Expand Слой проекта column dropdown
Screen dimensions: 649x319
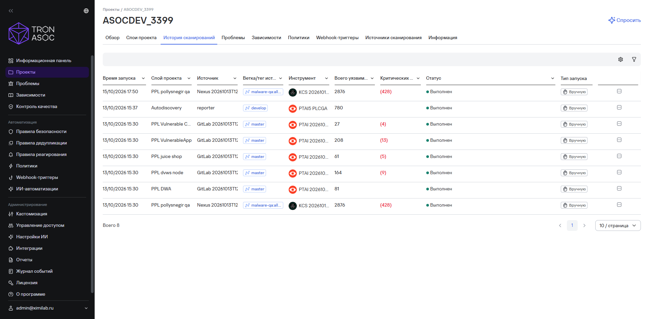(x=189, y=78)
